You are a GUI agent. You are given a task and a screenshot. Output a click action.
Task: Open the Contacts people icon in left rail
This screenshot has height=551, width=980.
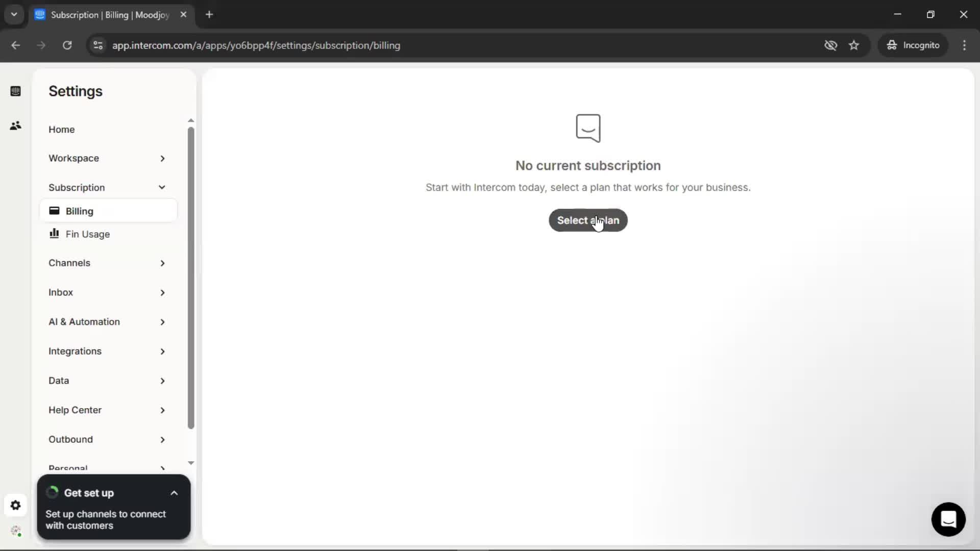tap(15, 126)
